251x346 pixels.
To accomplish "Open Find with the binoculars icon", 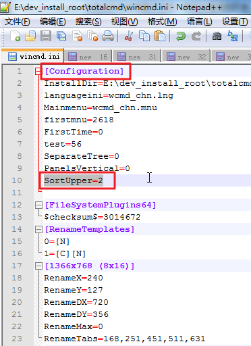I will tap(217, 36).
